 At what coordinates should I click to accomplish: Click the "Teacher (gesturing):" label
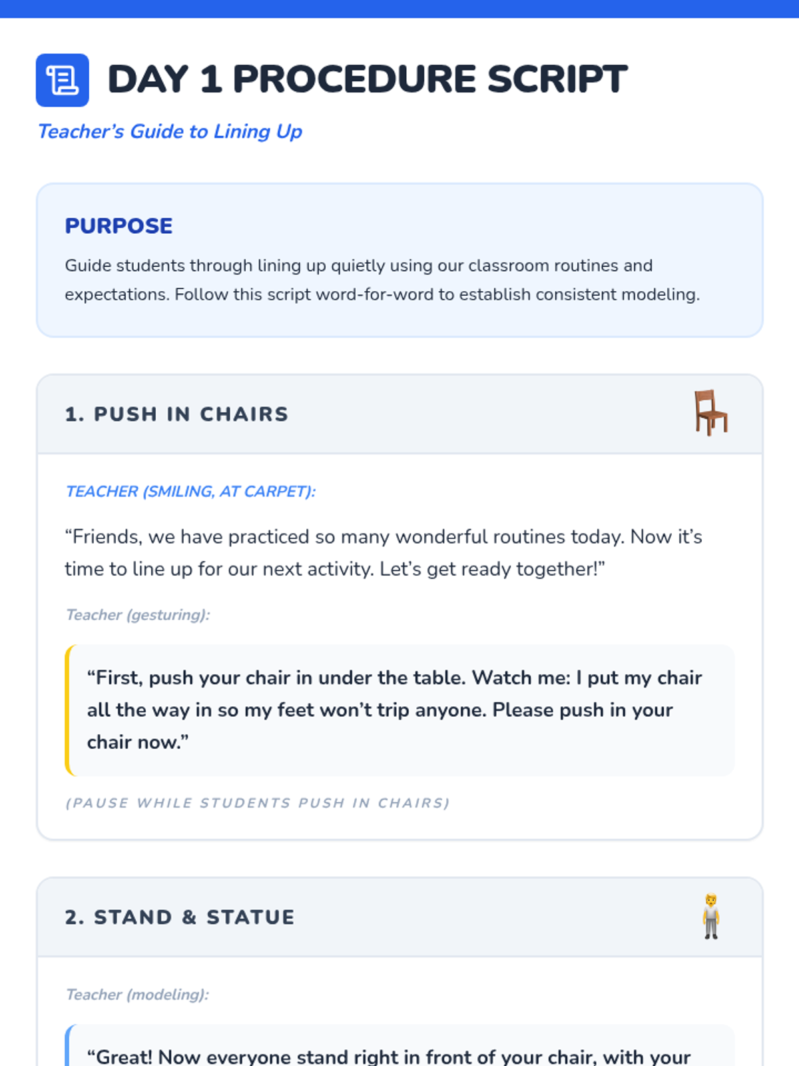coord(138,614)
